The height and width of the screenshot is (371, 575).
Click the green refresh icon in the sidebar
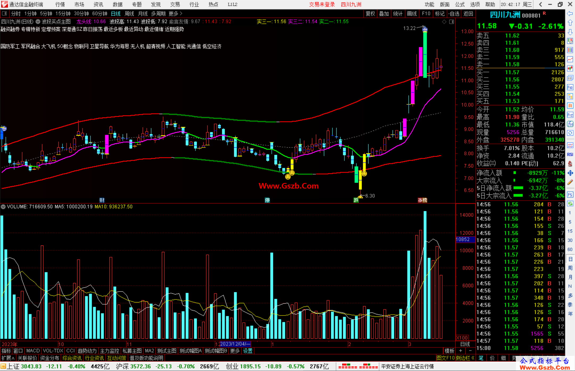[570, 204]
